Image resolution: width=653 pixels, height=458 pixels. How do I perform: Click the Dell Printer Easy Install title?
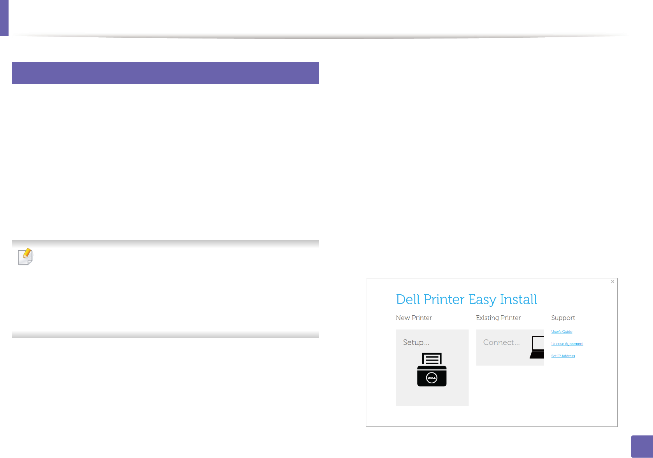[466, 299]
